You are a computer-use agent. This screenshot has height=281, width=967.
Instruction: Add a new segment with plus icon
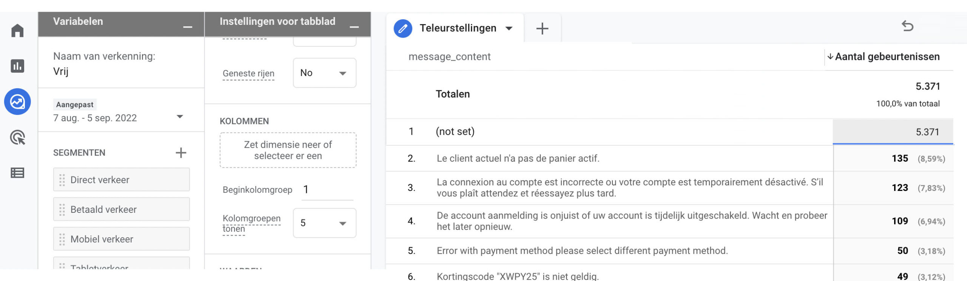click(181, 153)
